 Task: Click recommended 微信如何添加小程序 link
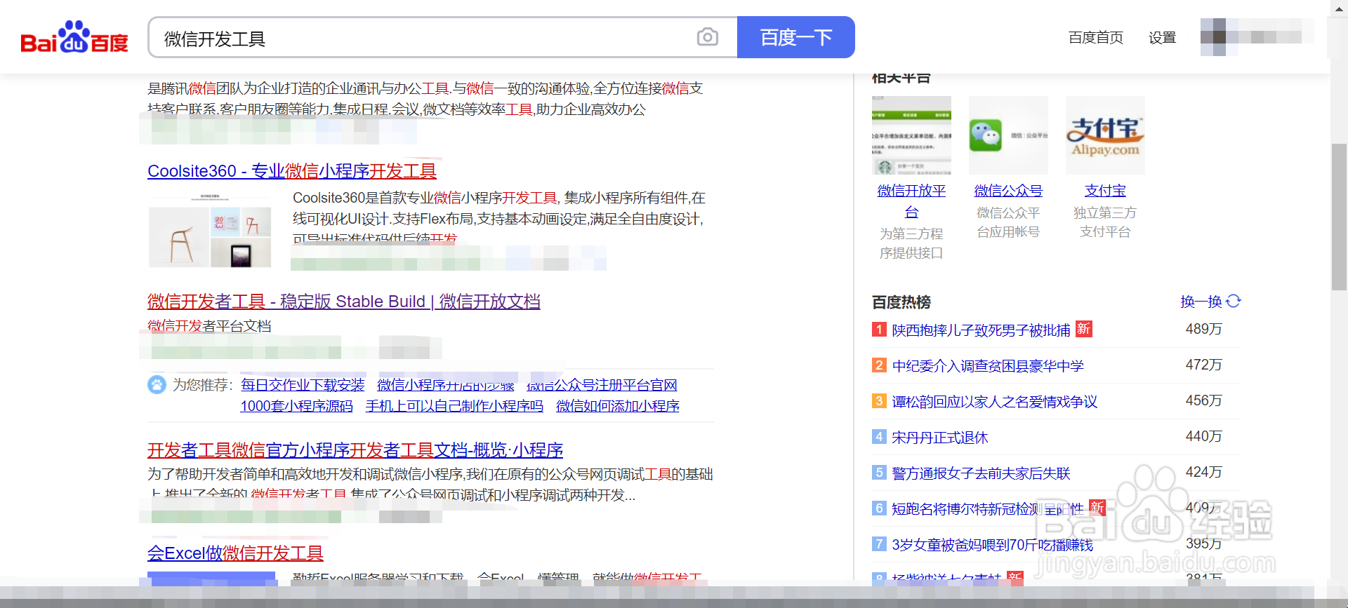pos(618,406)
